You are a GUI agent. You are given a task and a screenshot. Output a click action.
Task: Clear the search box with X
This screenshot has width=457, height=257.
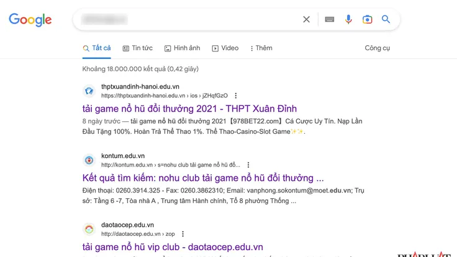coord(306,19)
